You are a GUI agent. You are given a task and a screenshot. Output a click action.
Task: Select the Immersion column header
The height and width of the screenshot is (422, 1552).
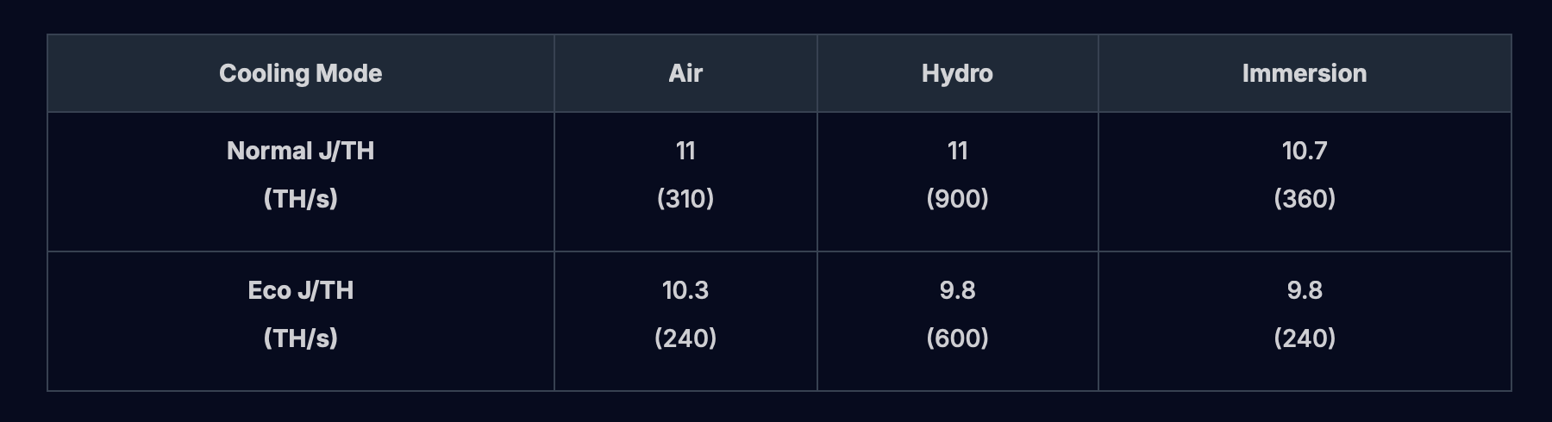(x=1304, y=73)
